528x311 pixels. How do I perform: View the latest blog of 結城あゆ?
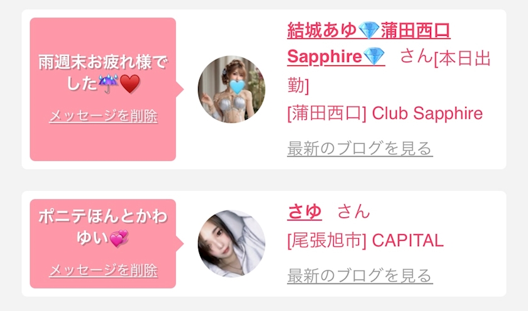(360, 148)
